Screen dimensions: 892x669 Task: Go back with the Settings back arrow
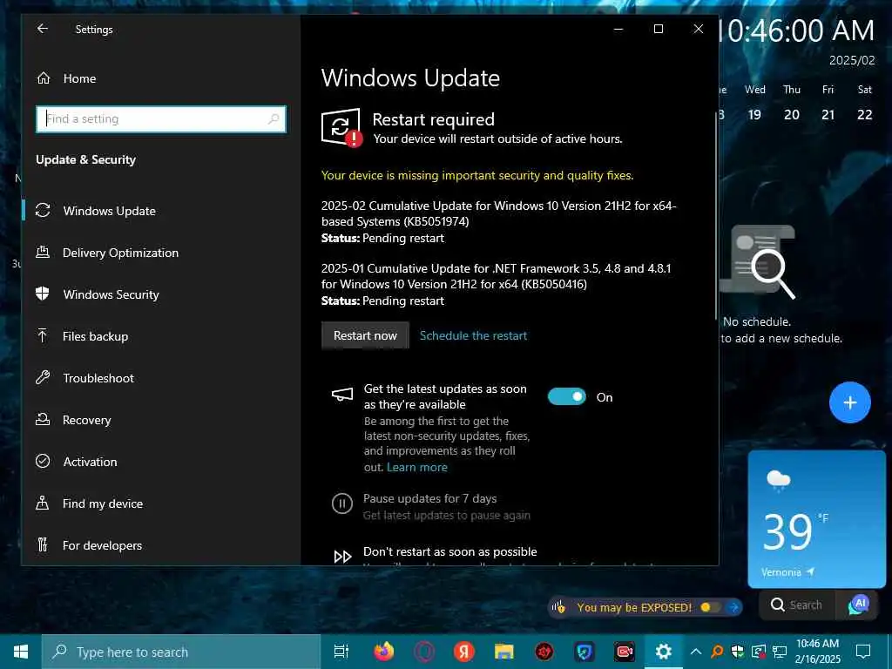point(43,29)
